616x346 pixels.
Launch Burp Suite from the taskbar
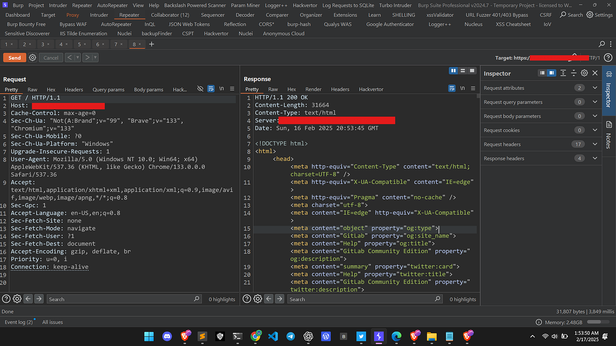[378, 337]
